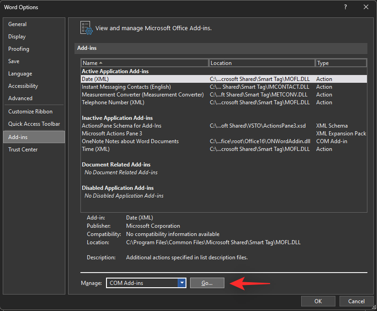Screen dimensions: 377x311
Task: Open Help via the question mark icon
Action: (345, 7)
